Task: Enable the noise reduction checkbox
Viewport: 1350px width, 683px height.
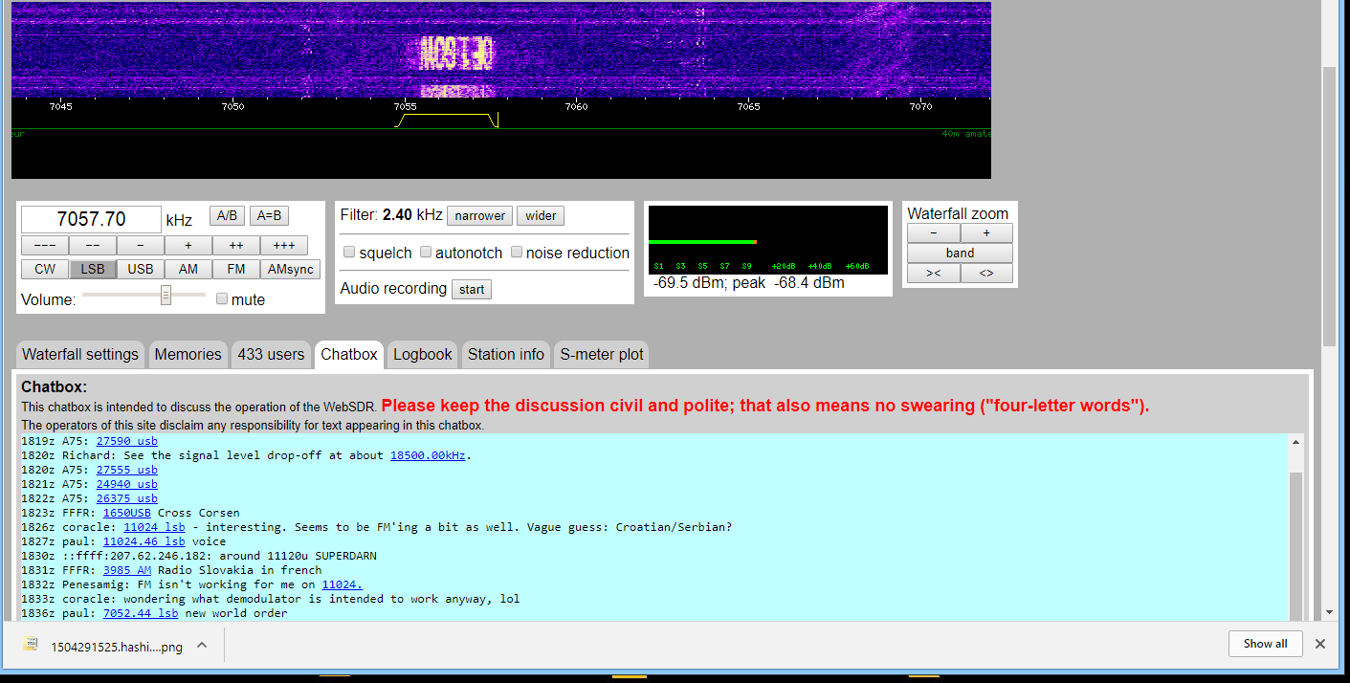Action: [x=517, y=253]
